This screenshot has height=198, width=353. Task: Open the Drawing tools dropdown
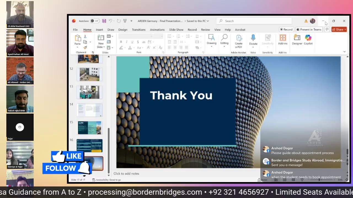pyautogui.click(x=212, y=40)
